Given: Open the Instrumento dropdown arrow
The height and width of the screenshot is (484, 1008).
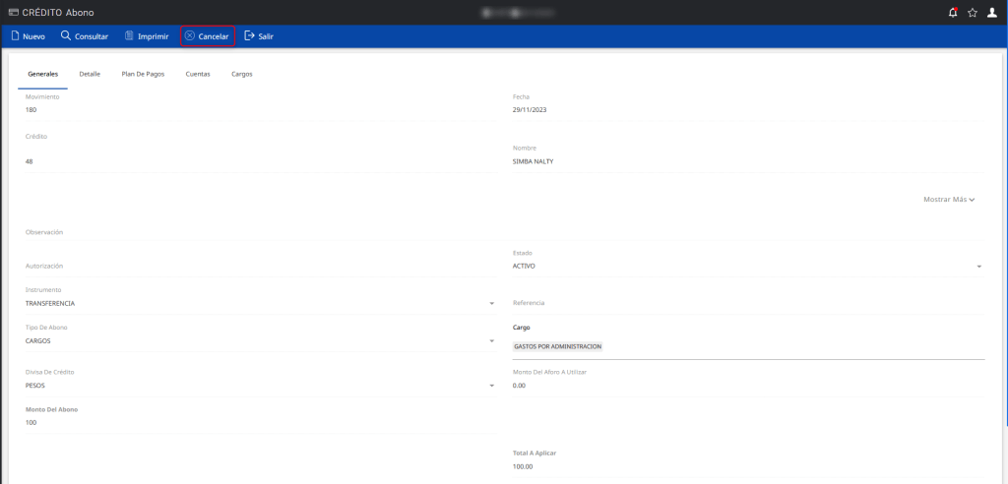Looking at the screenshot, I should [491, 304].
